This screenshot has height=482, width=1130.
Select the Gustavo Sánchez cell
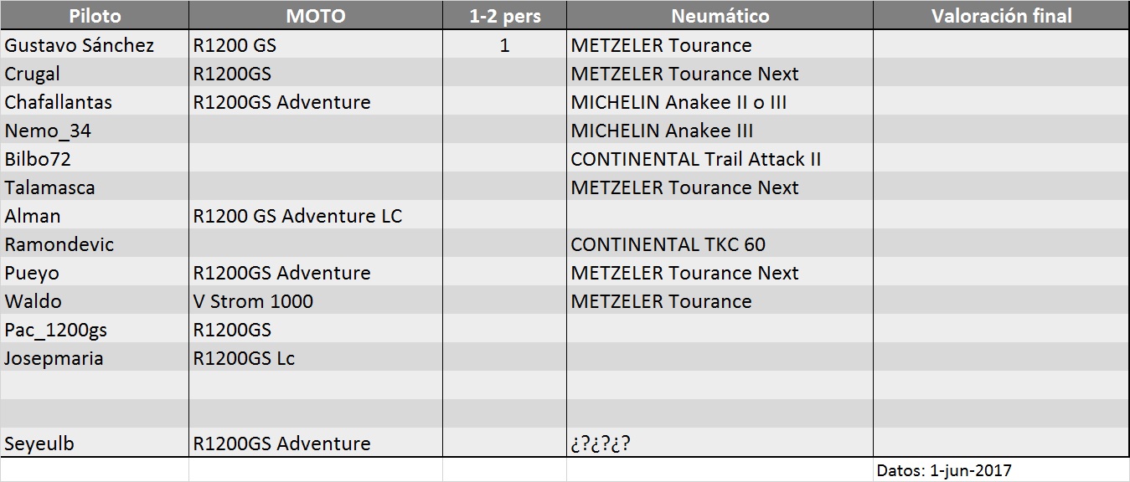click(95, 45)
